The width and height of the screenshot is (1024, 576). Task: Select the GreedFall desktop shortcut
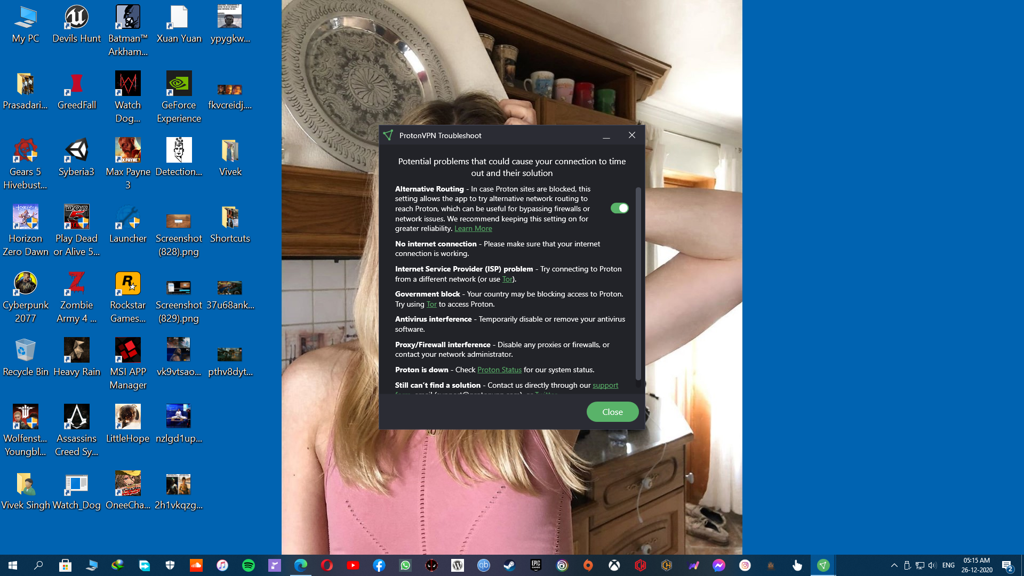click(x=77, y=91)
